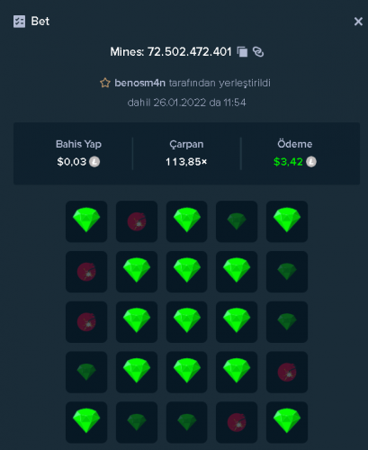Screen dimensions: 368x450
Task: Click row 1 column 4 dim gem tile
Action: pos(237,221)
